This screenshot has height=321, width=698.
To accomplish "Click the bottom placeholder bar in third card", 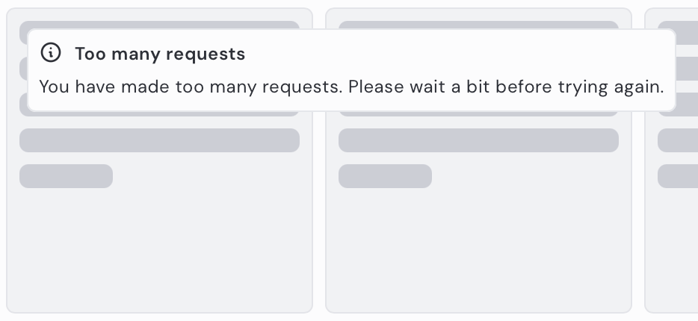I will pos(678,176).
